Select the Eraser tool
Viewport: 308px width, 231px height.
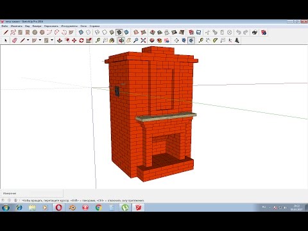coord(15,40)
